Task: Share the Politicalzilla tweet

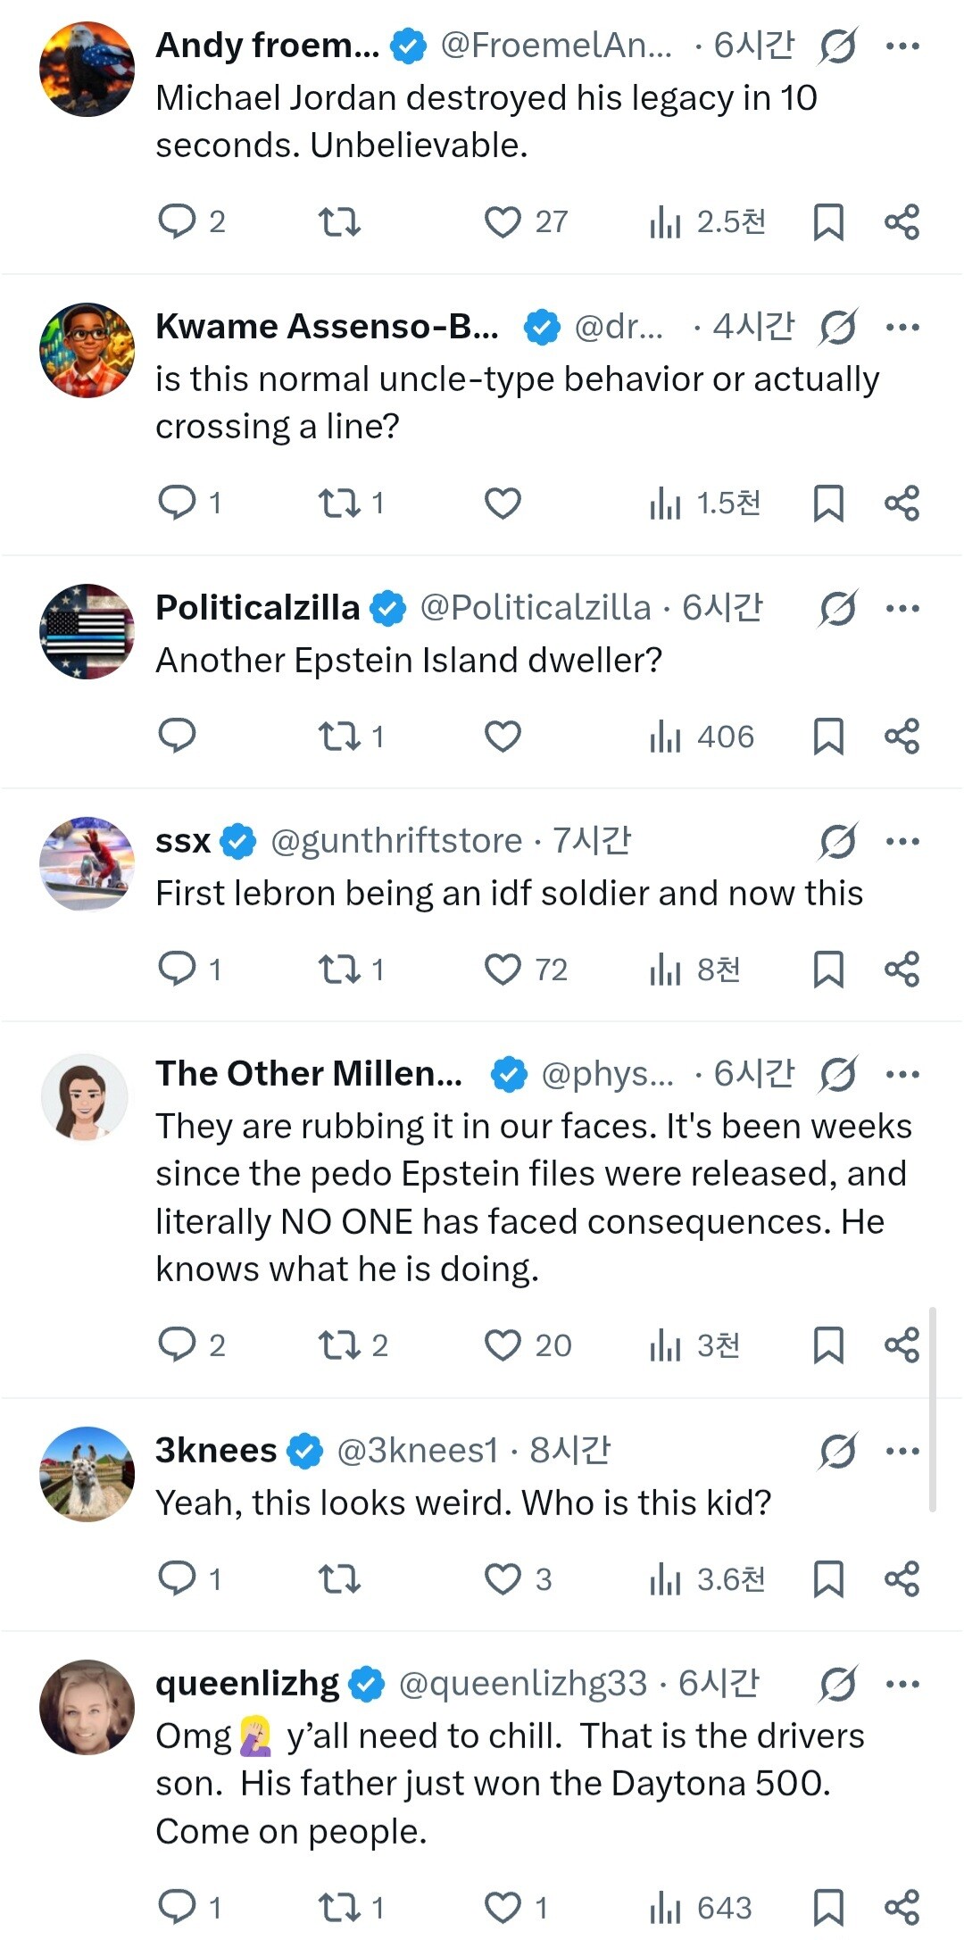Action: tap(902, 737)
